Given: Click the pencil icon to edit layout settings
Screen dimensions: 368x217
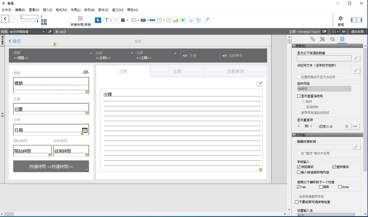Looking at the screenshot, I should pyautogui.click(x=50, y=32).
